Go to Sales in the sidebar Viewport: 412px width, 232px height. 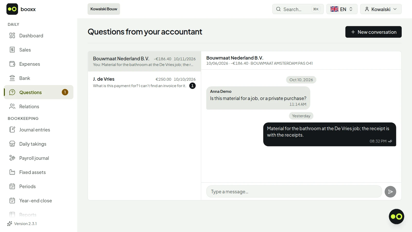point(39,50)
